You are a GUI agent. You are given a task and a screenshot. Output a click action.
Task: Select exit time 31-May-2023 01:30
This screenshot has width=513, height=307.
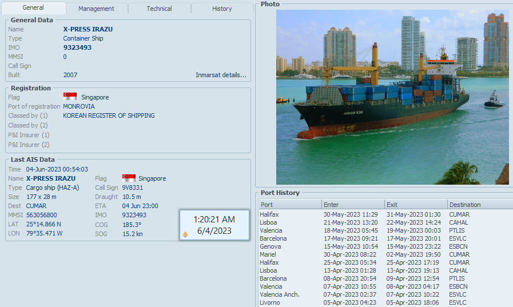413,214
